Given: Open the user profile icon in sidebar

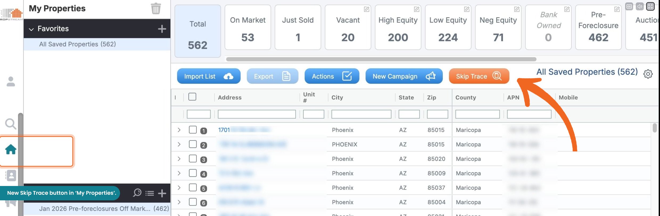Looking at the screenshot, I should (x=11, y=82).
